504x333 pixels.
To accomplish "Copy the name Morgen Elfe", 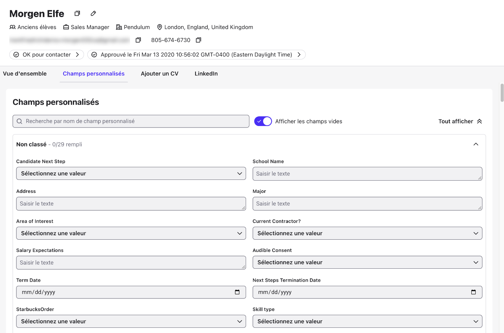I will (x=77, y=14).
